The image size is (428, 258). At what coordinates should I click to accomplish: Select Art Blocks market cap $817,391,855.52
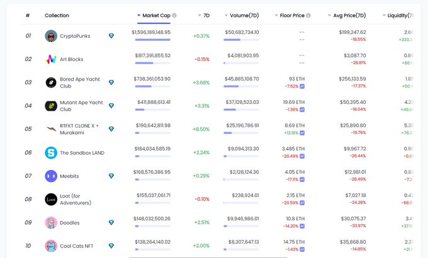click(152, 55)
